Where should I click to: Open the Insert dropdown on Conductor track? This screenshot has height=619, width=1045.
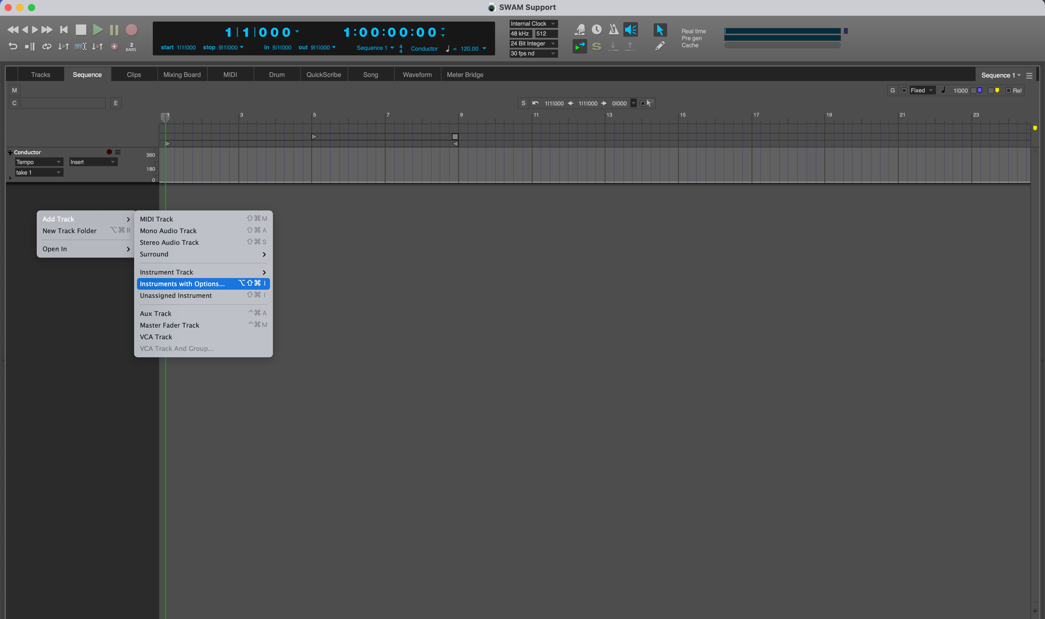[x=93, y=162]
